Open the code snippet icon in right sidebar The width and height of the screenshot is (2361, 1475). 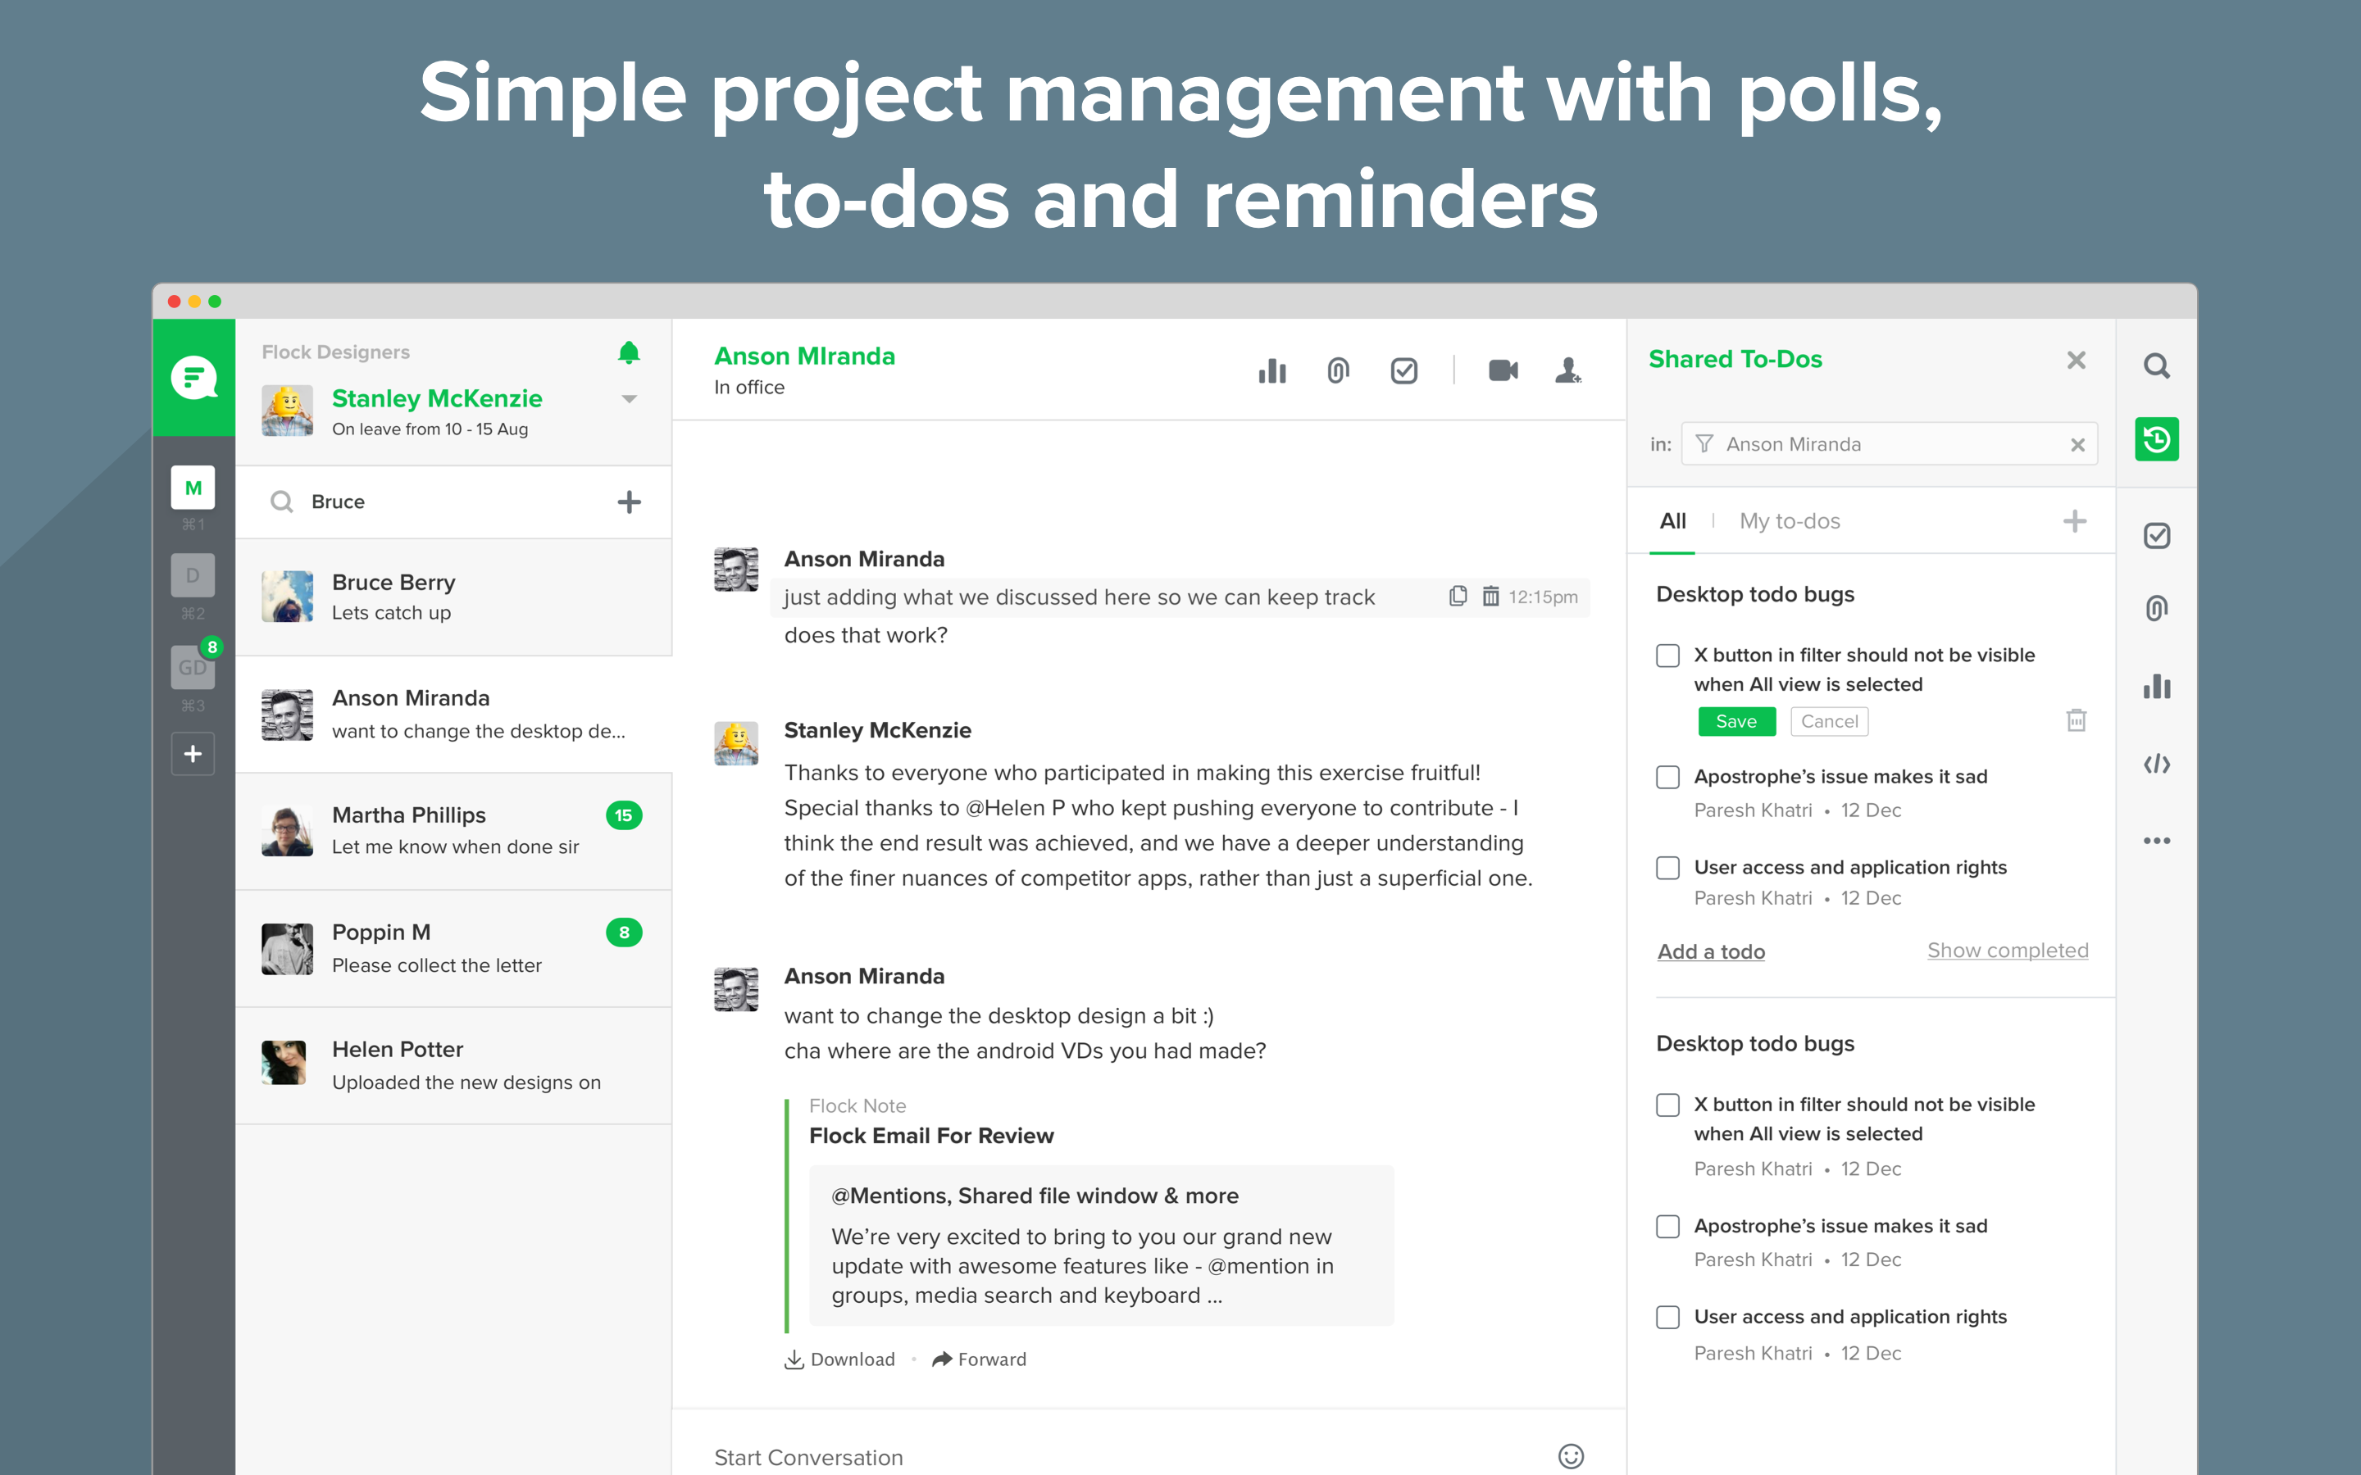(2156, 764)
